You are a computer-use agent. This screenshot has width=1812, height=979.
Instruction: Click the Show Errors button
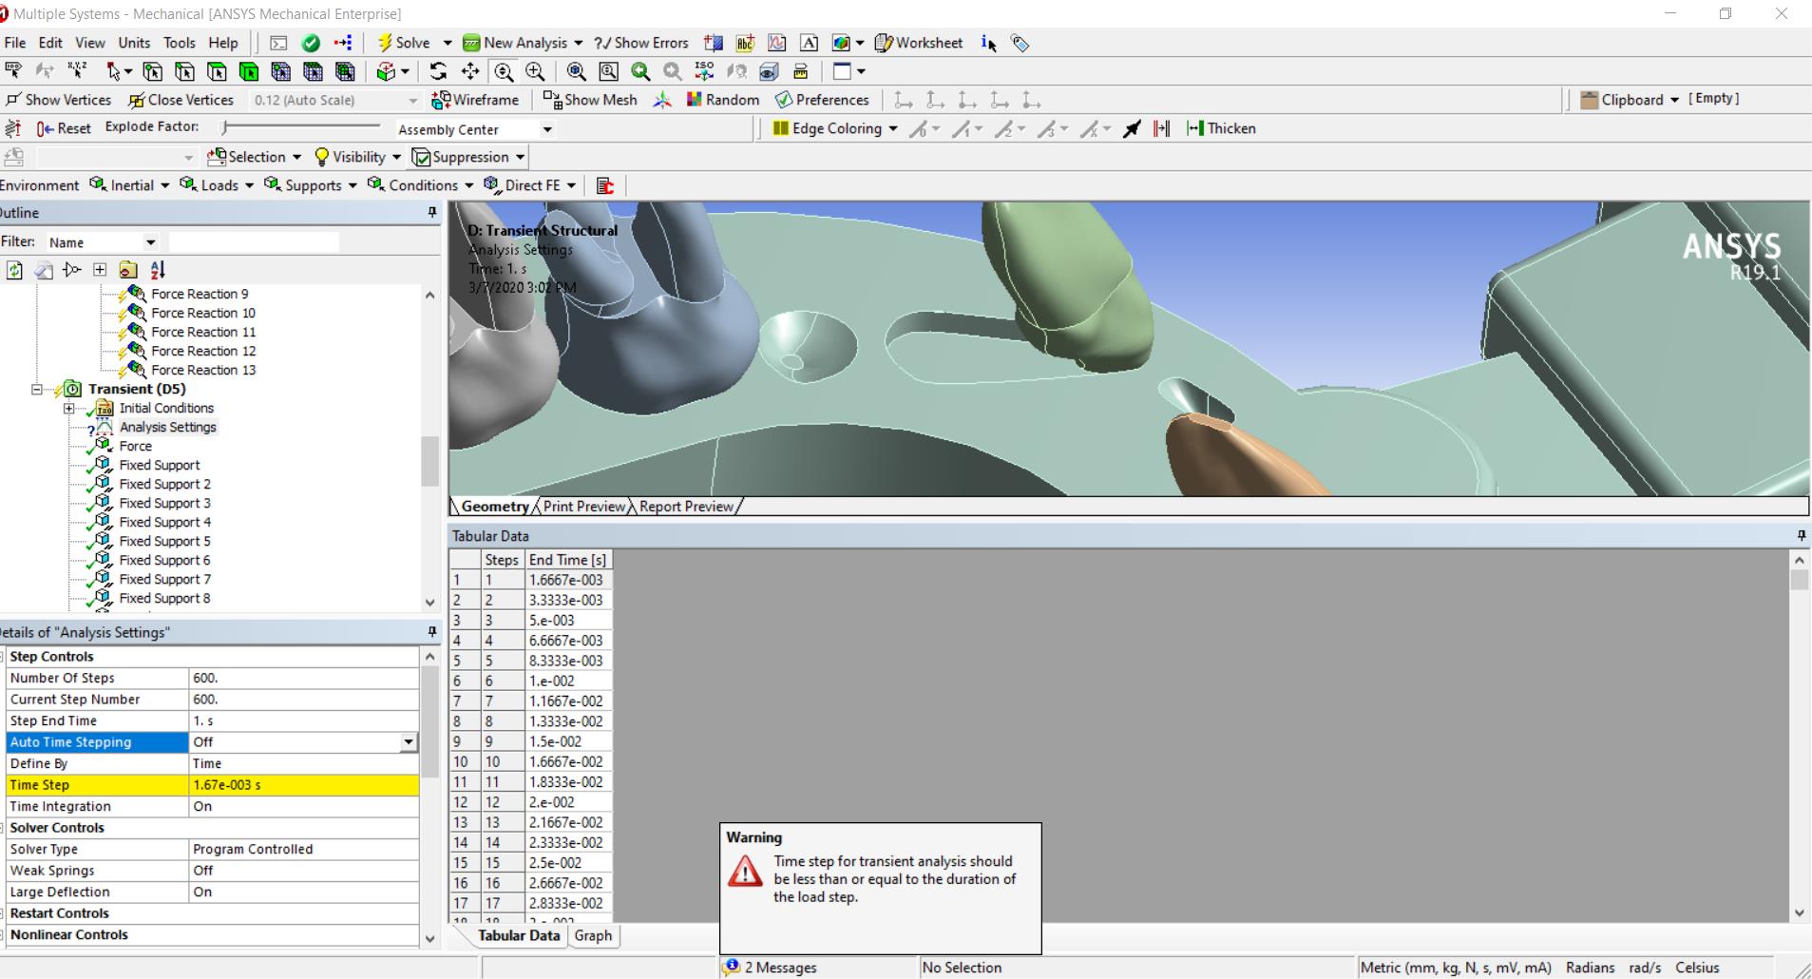(641, 43)
